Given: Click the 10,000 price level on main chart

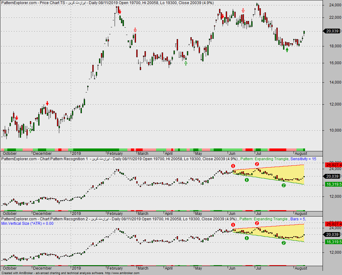Looking at the screenshot, I should click(335, 130).
